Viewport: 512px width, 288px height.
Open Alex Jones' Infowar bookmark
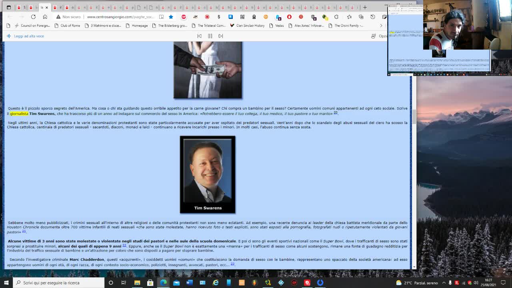306,26
